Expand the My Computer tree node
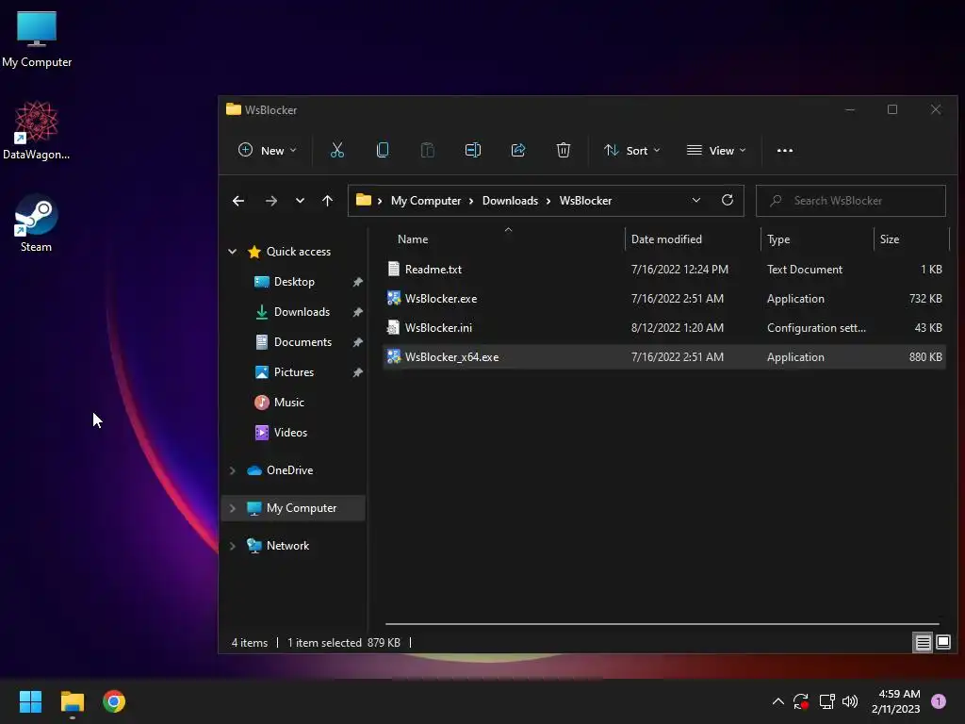This screenshot has height=724, width=965. pos(233,508)
